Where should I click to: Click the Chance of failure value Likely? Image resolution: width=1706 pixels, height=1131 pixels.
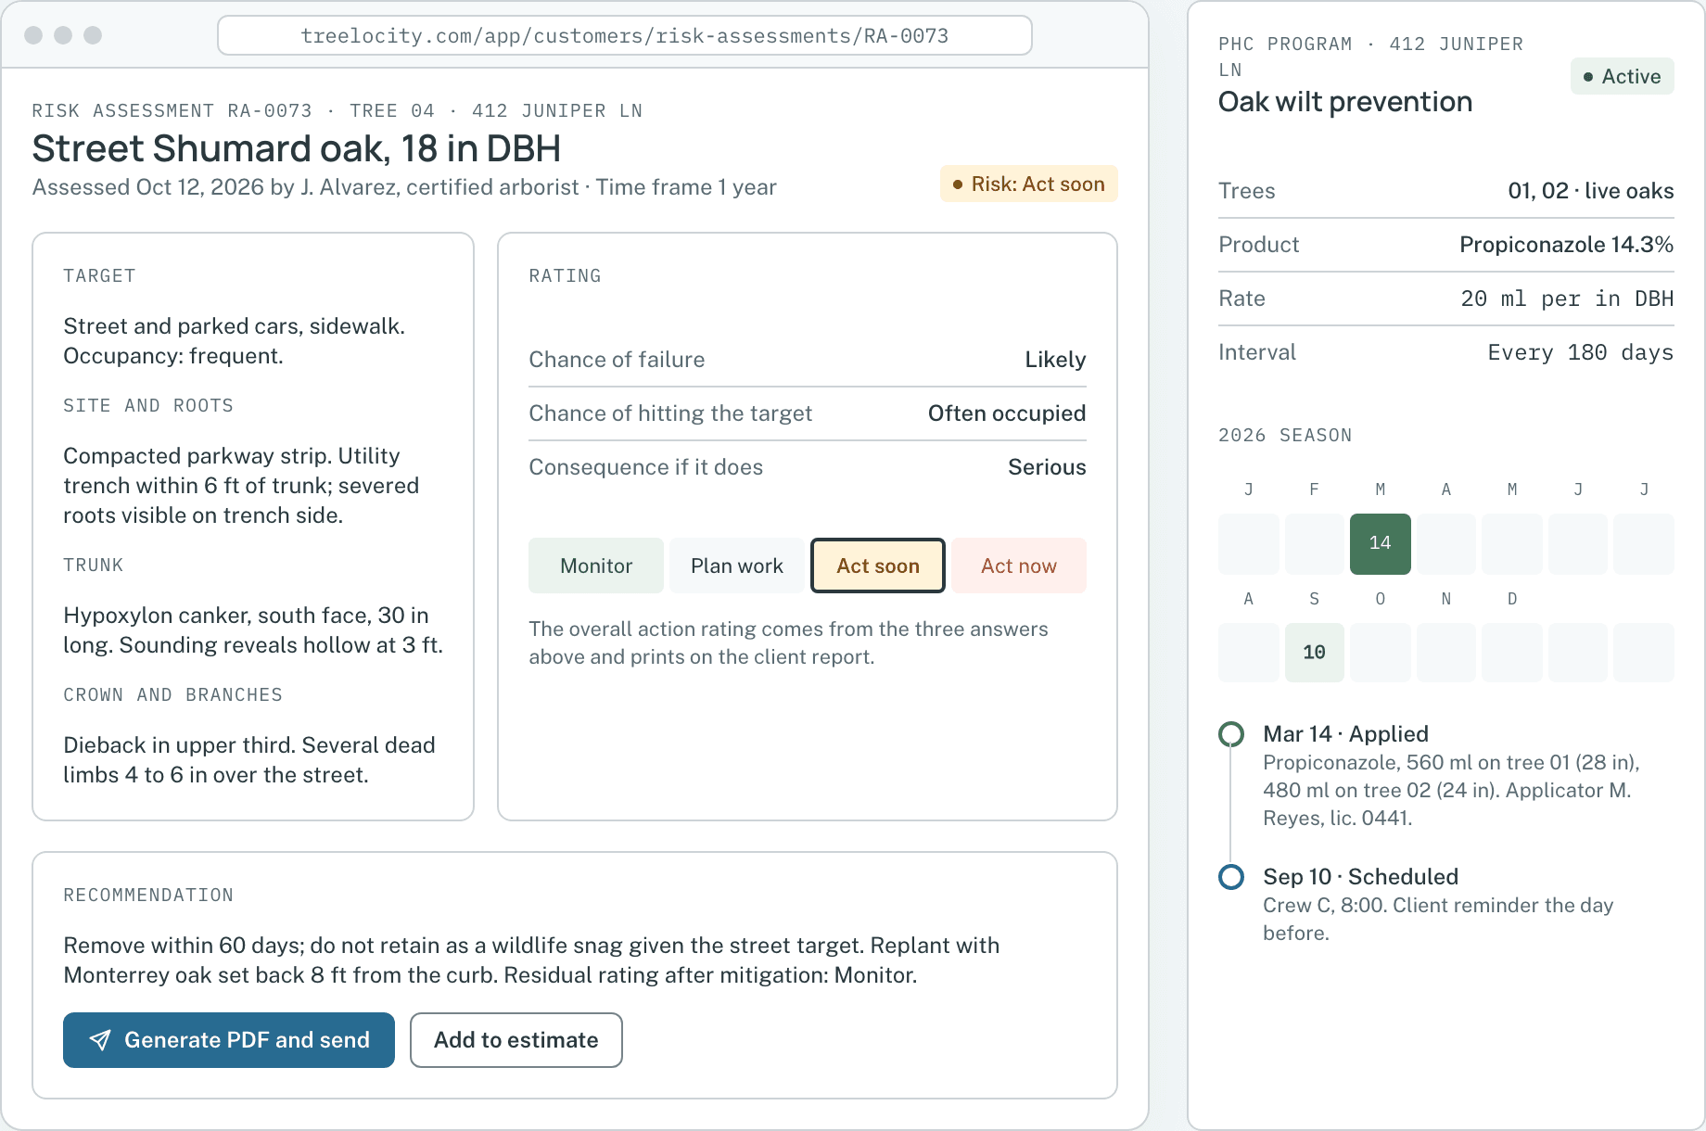[1055, 360]
